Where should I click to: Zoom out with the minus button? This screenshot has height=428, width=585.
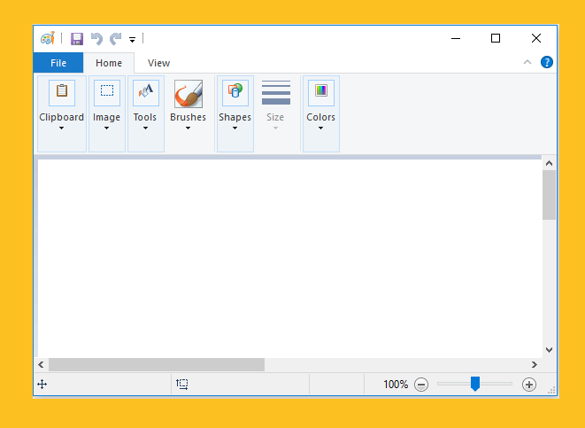(x=421, y=385)
